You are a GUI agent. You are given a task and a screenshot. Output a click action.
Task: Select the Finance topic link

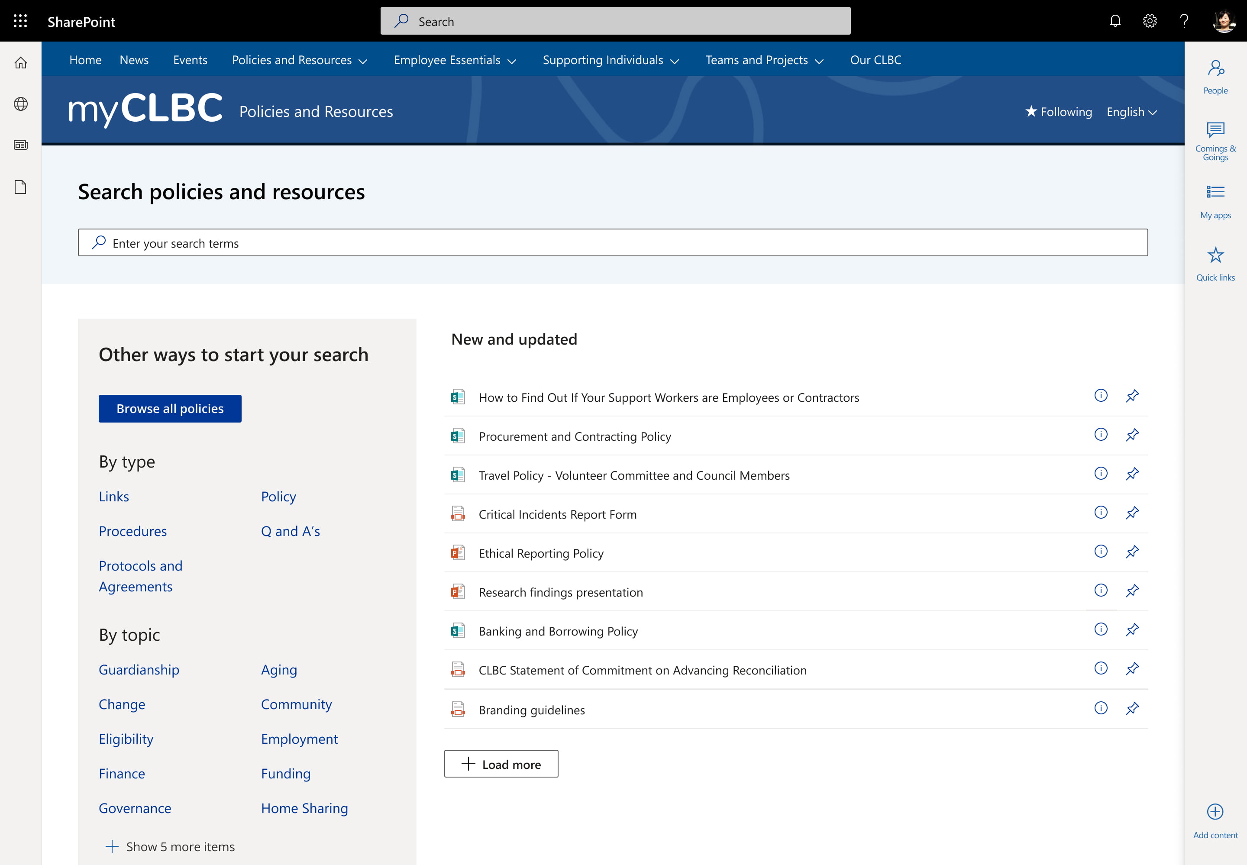pyautogui.click(x=121, y=773)
